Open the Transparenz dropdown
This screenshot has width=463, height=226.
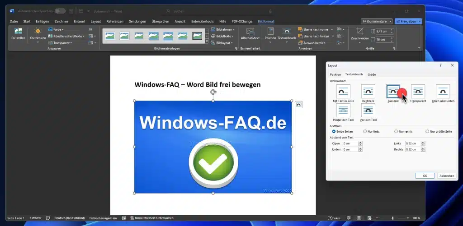[60, 43]
